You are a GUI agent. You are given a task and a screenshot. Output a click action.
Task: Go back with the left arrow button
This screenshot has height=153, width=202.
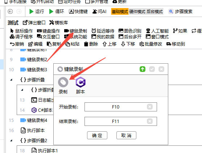point(10,12)
